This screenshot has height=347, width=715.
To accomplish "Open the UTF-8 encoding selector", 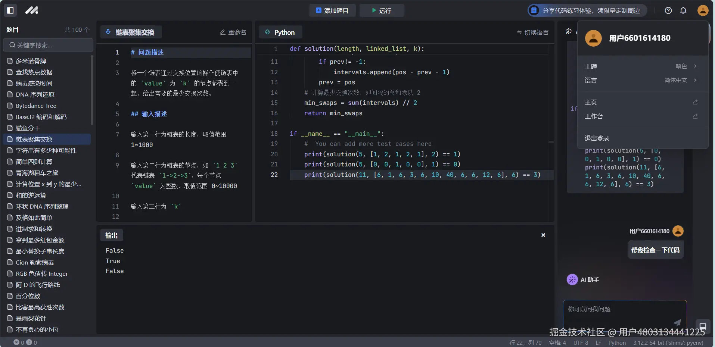I will tap(581, 343).
